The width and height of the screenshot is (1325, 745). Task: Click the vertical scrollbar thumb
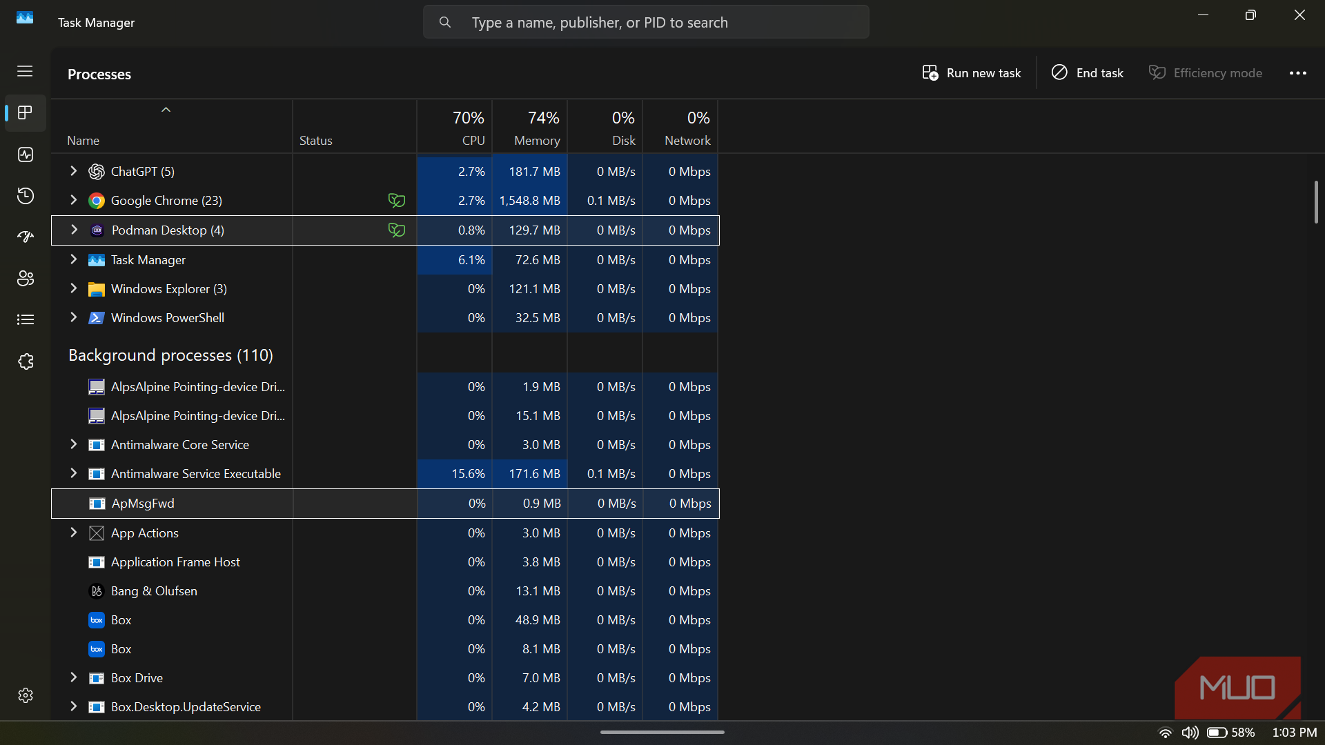1316,202
